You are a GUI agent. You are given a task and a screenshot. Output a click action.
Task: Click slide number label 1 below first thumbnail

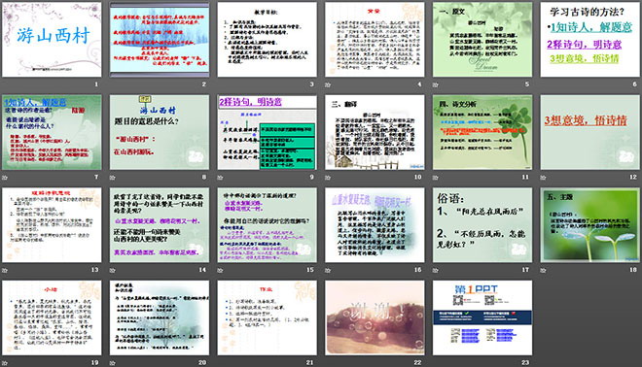[x=96, y=84]
